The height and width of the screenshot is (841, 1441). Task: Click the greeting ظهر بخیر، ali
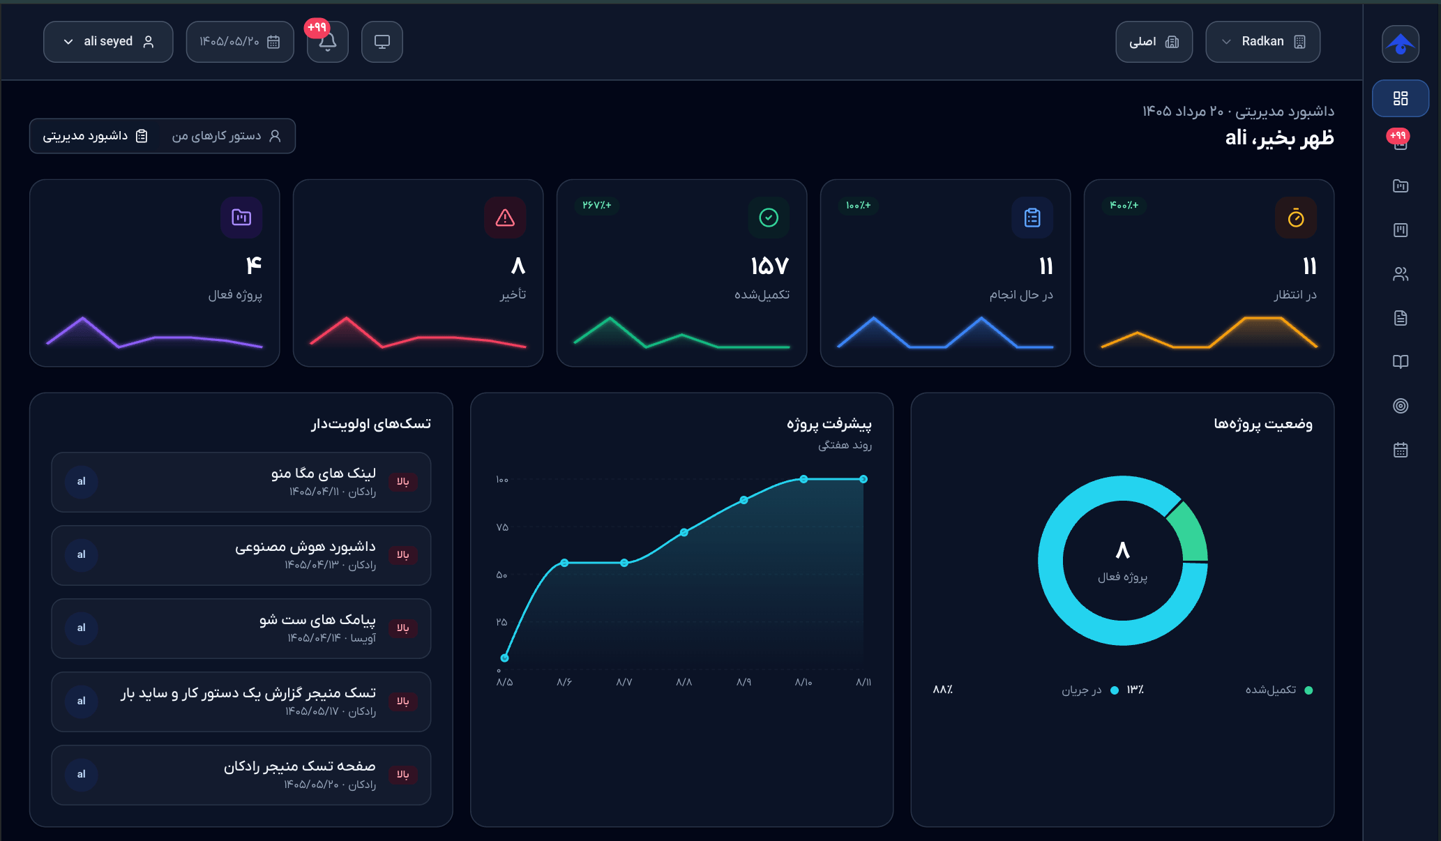1280,138
